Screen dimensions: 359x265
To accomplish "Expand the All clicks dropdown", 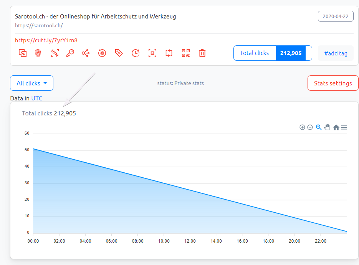I will click(31, 83).
